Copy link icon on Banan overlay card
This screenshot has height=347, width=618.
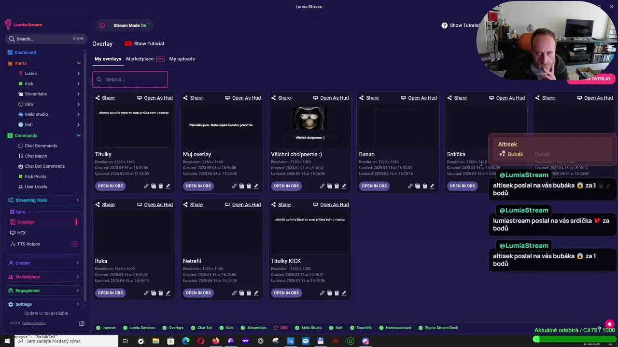[410, 186]
